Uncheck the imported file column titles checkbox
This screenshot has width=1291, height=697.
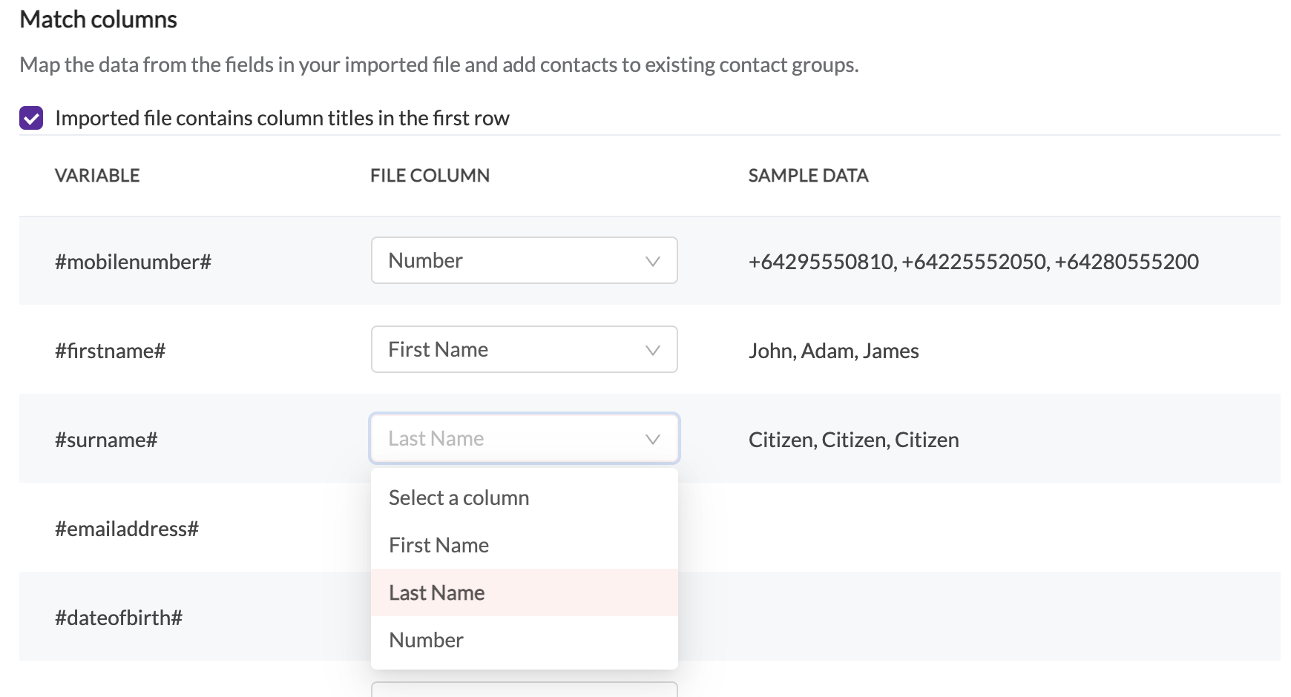(31, 118)
